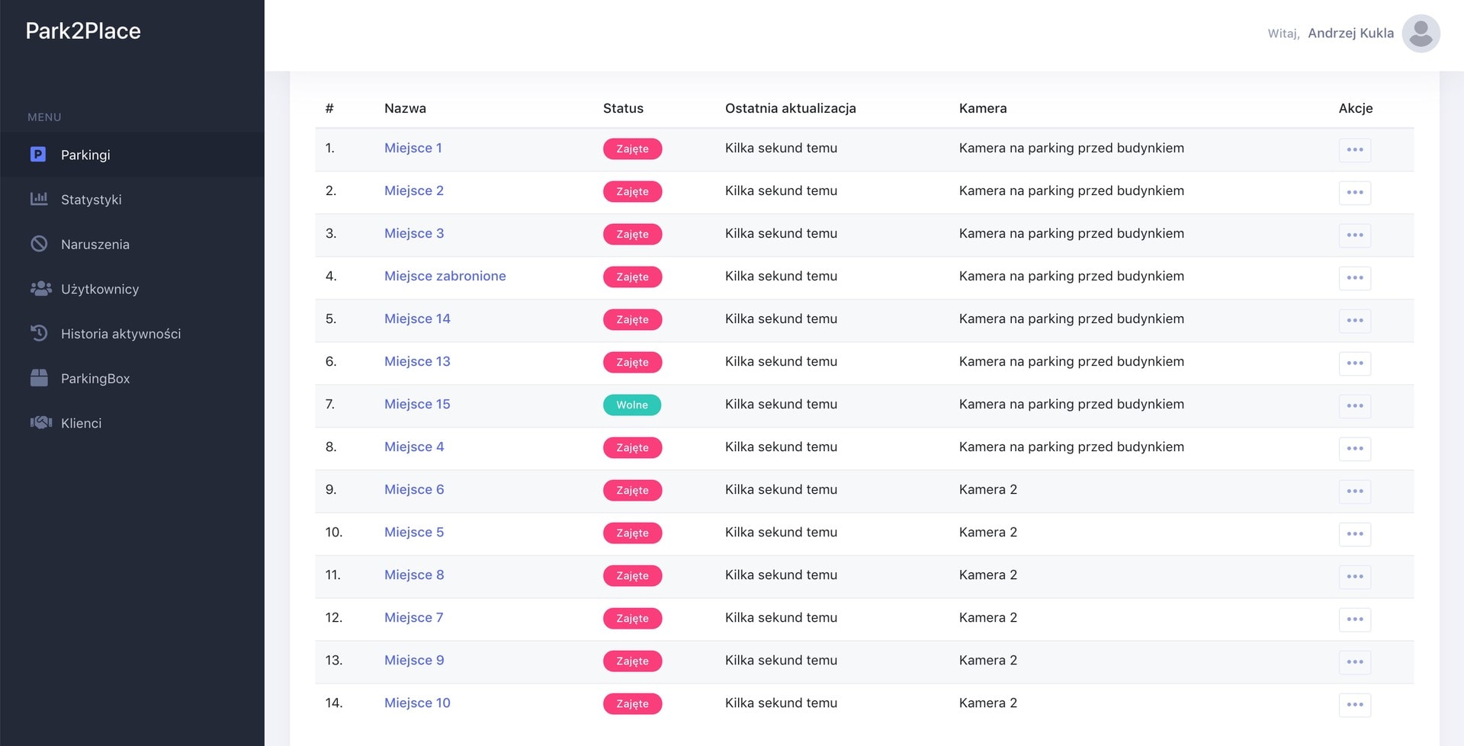Screen dimensions: 1464x746
Task: Open Historia aktywności from the menu
Action: pos(132,334)
